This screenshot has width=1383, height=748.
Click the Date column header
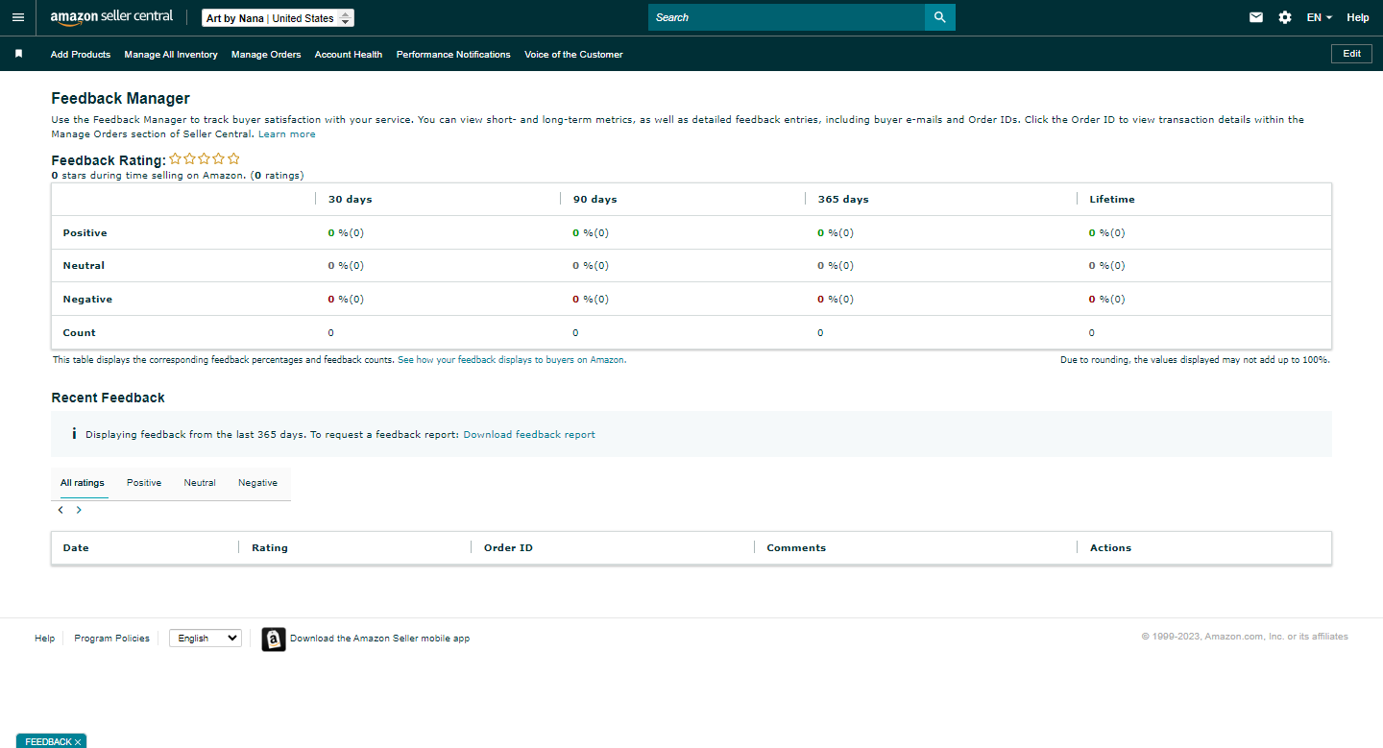[x=76, y=548]
